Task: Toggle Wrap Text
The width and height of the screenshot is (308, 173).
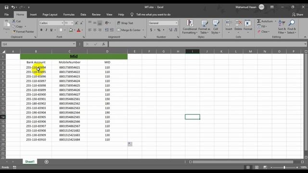Action: pos(125,23)
